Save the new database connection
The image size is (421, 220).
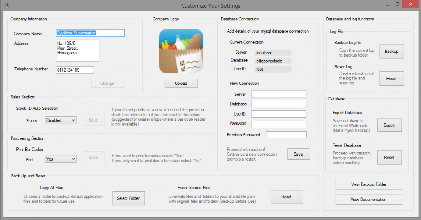point(298,154)
